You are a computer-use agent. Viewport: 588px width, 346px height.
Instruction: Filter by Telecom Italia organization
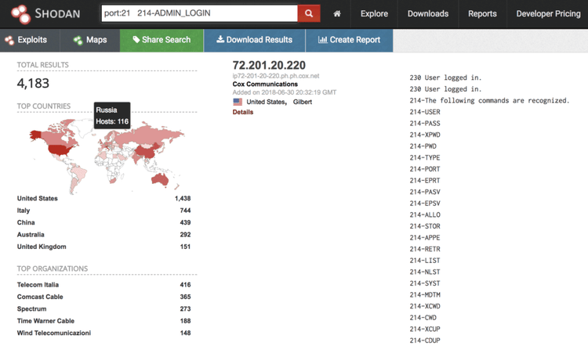pyautogui.click(x=38, y=285)
